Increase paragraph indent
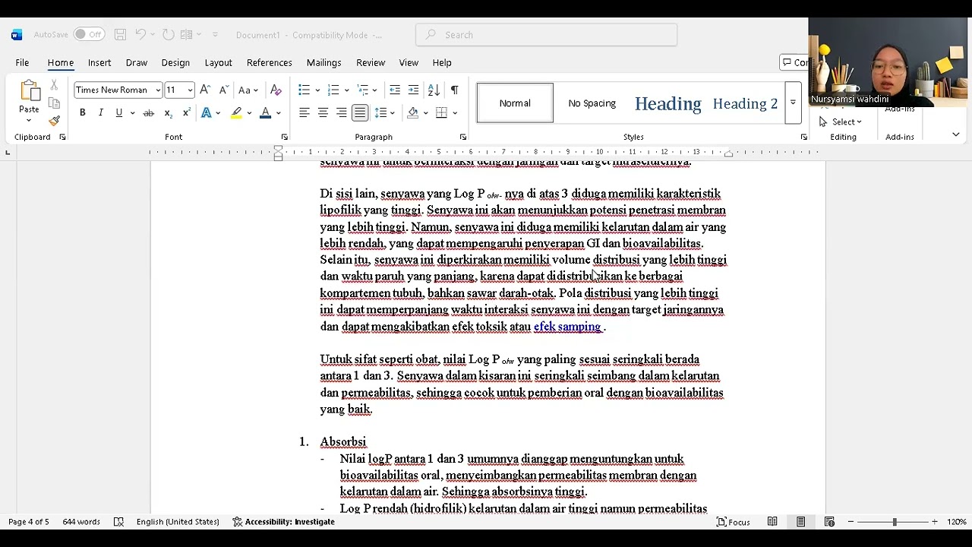The height and width of the screenshot is (547, 972). point(413,90)
